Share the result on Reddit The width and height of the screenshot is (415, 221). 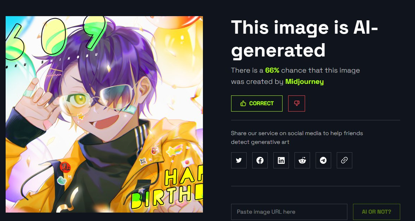(x=302, y=160)
